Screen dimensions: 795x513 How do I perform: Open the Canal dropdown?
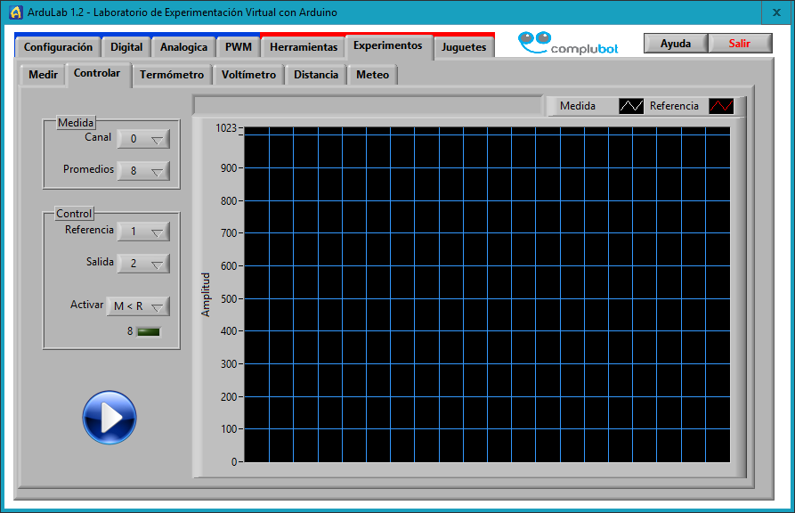142,139
